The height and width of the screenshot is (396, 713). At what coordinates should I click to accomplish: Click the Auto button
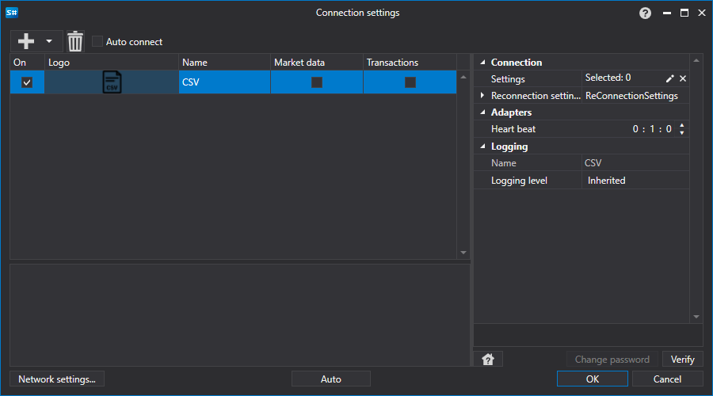pos(331,379)
